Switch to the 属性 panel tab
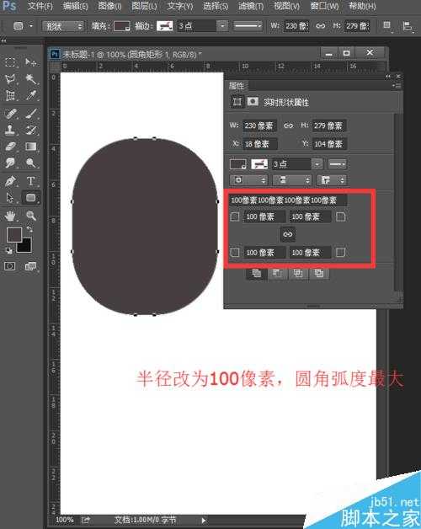421x529 pixels. coord(237,86)
